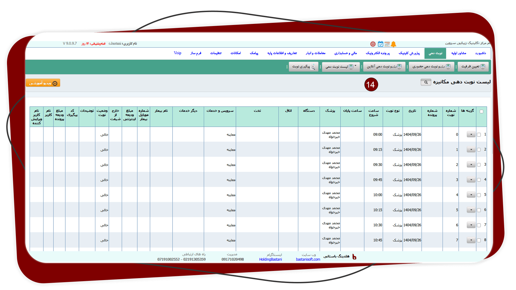This screenshot has width=516, height=290.
Task: Open the معاملات و انبار menu
Action: (x=316, y=53)
